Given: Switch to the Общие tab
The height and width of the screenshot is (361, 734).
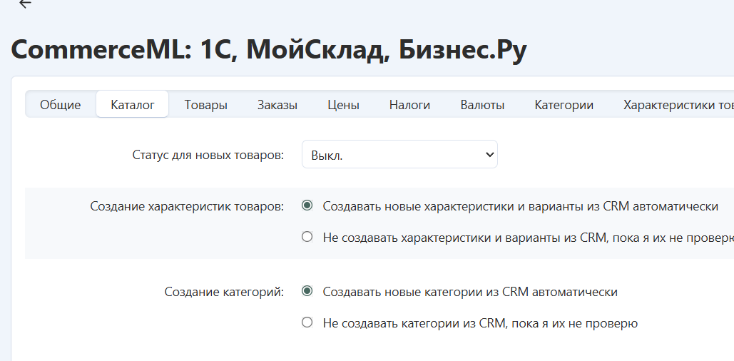Looking at the screenshot, I should [60, 105].
